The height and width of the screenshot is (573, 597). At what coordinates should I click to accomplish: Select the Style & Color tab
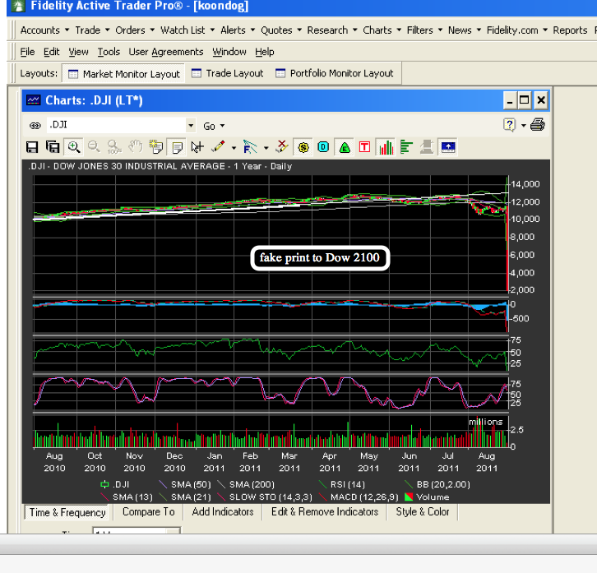423,511
